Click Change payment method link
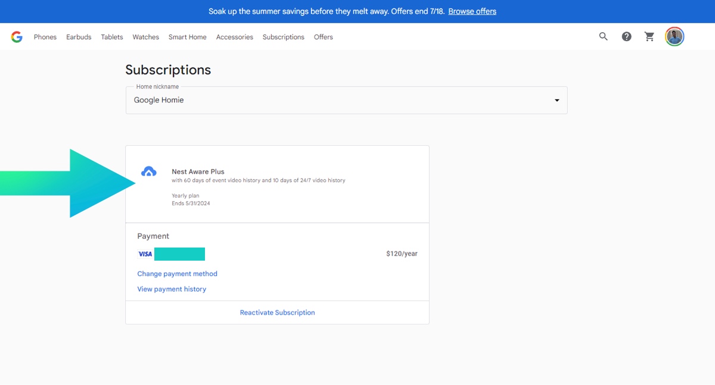715x385 pixels. (177, 274)
